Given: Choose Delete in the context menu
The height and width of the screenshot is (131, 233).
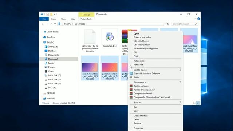Looking at the screenshot, I should pos(155,120).
